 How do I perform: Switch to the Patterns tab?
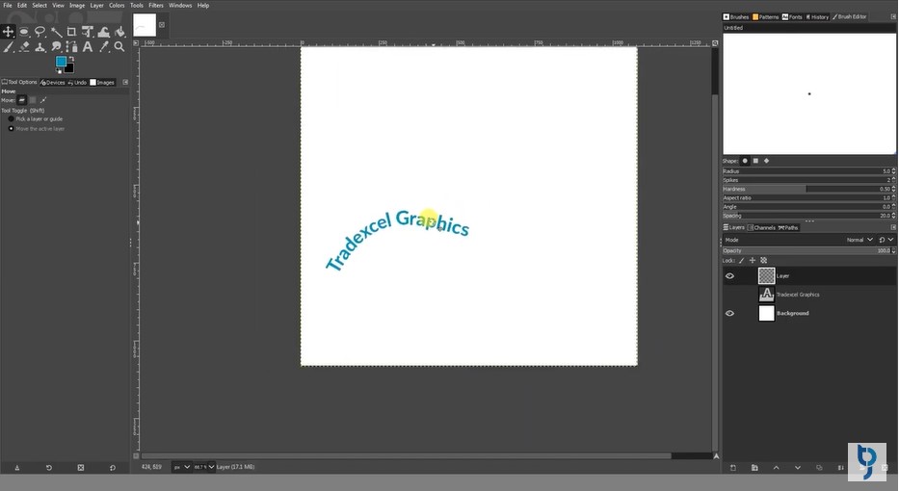pyautogui.click(x=766, y=16)
